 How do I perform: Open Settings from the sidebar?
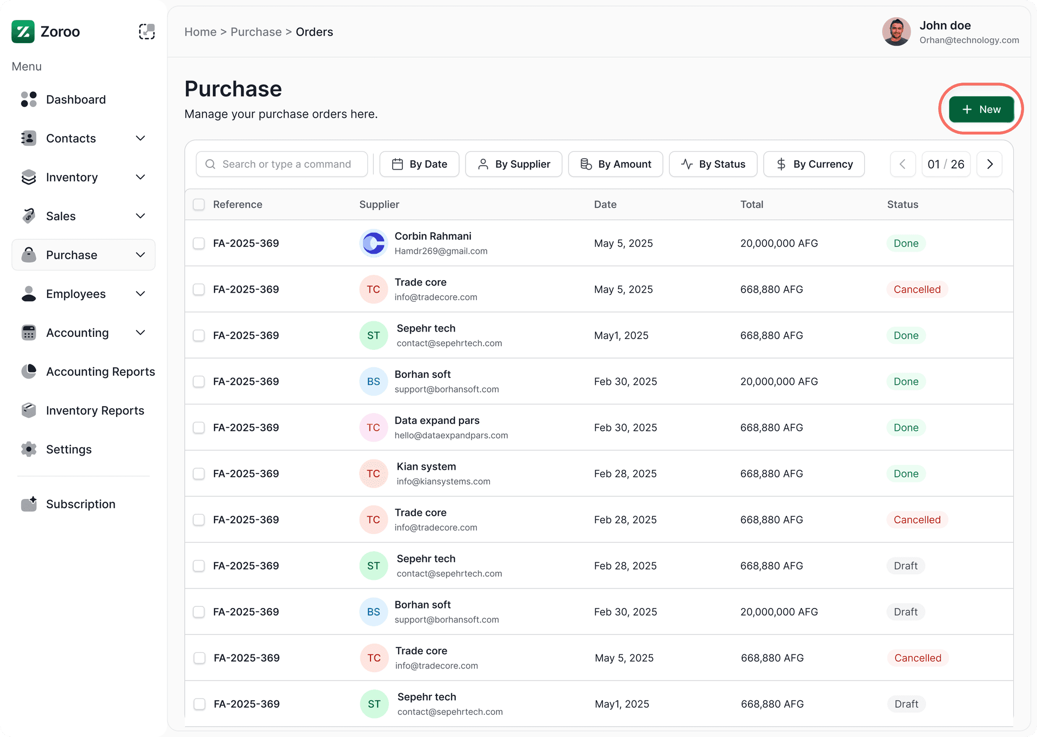click(x=28, y=449)
